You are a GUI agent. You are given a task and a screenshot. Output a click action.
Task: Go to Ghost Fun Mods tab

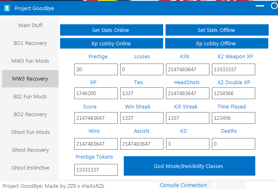click(30, 132)
